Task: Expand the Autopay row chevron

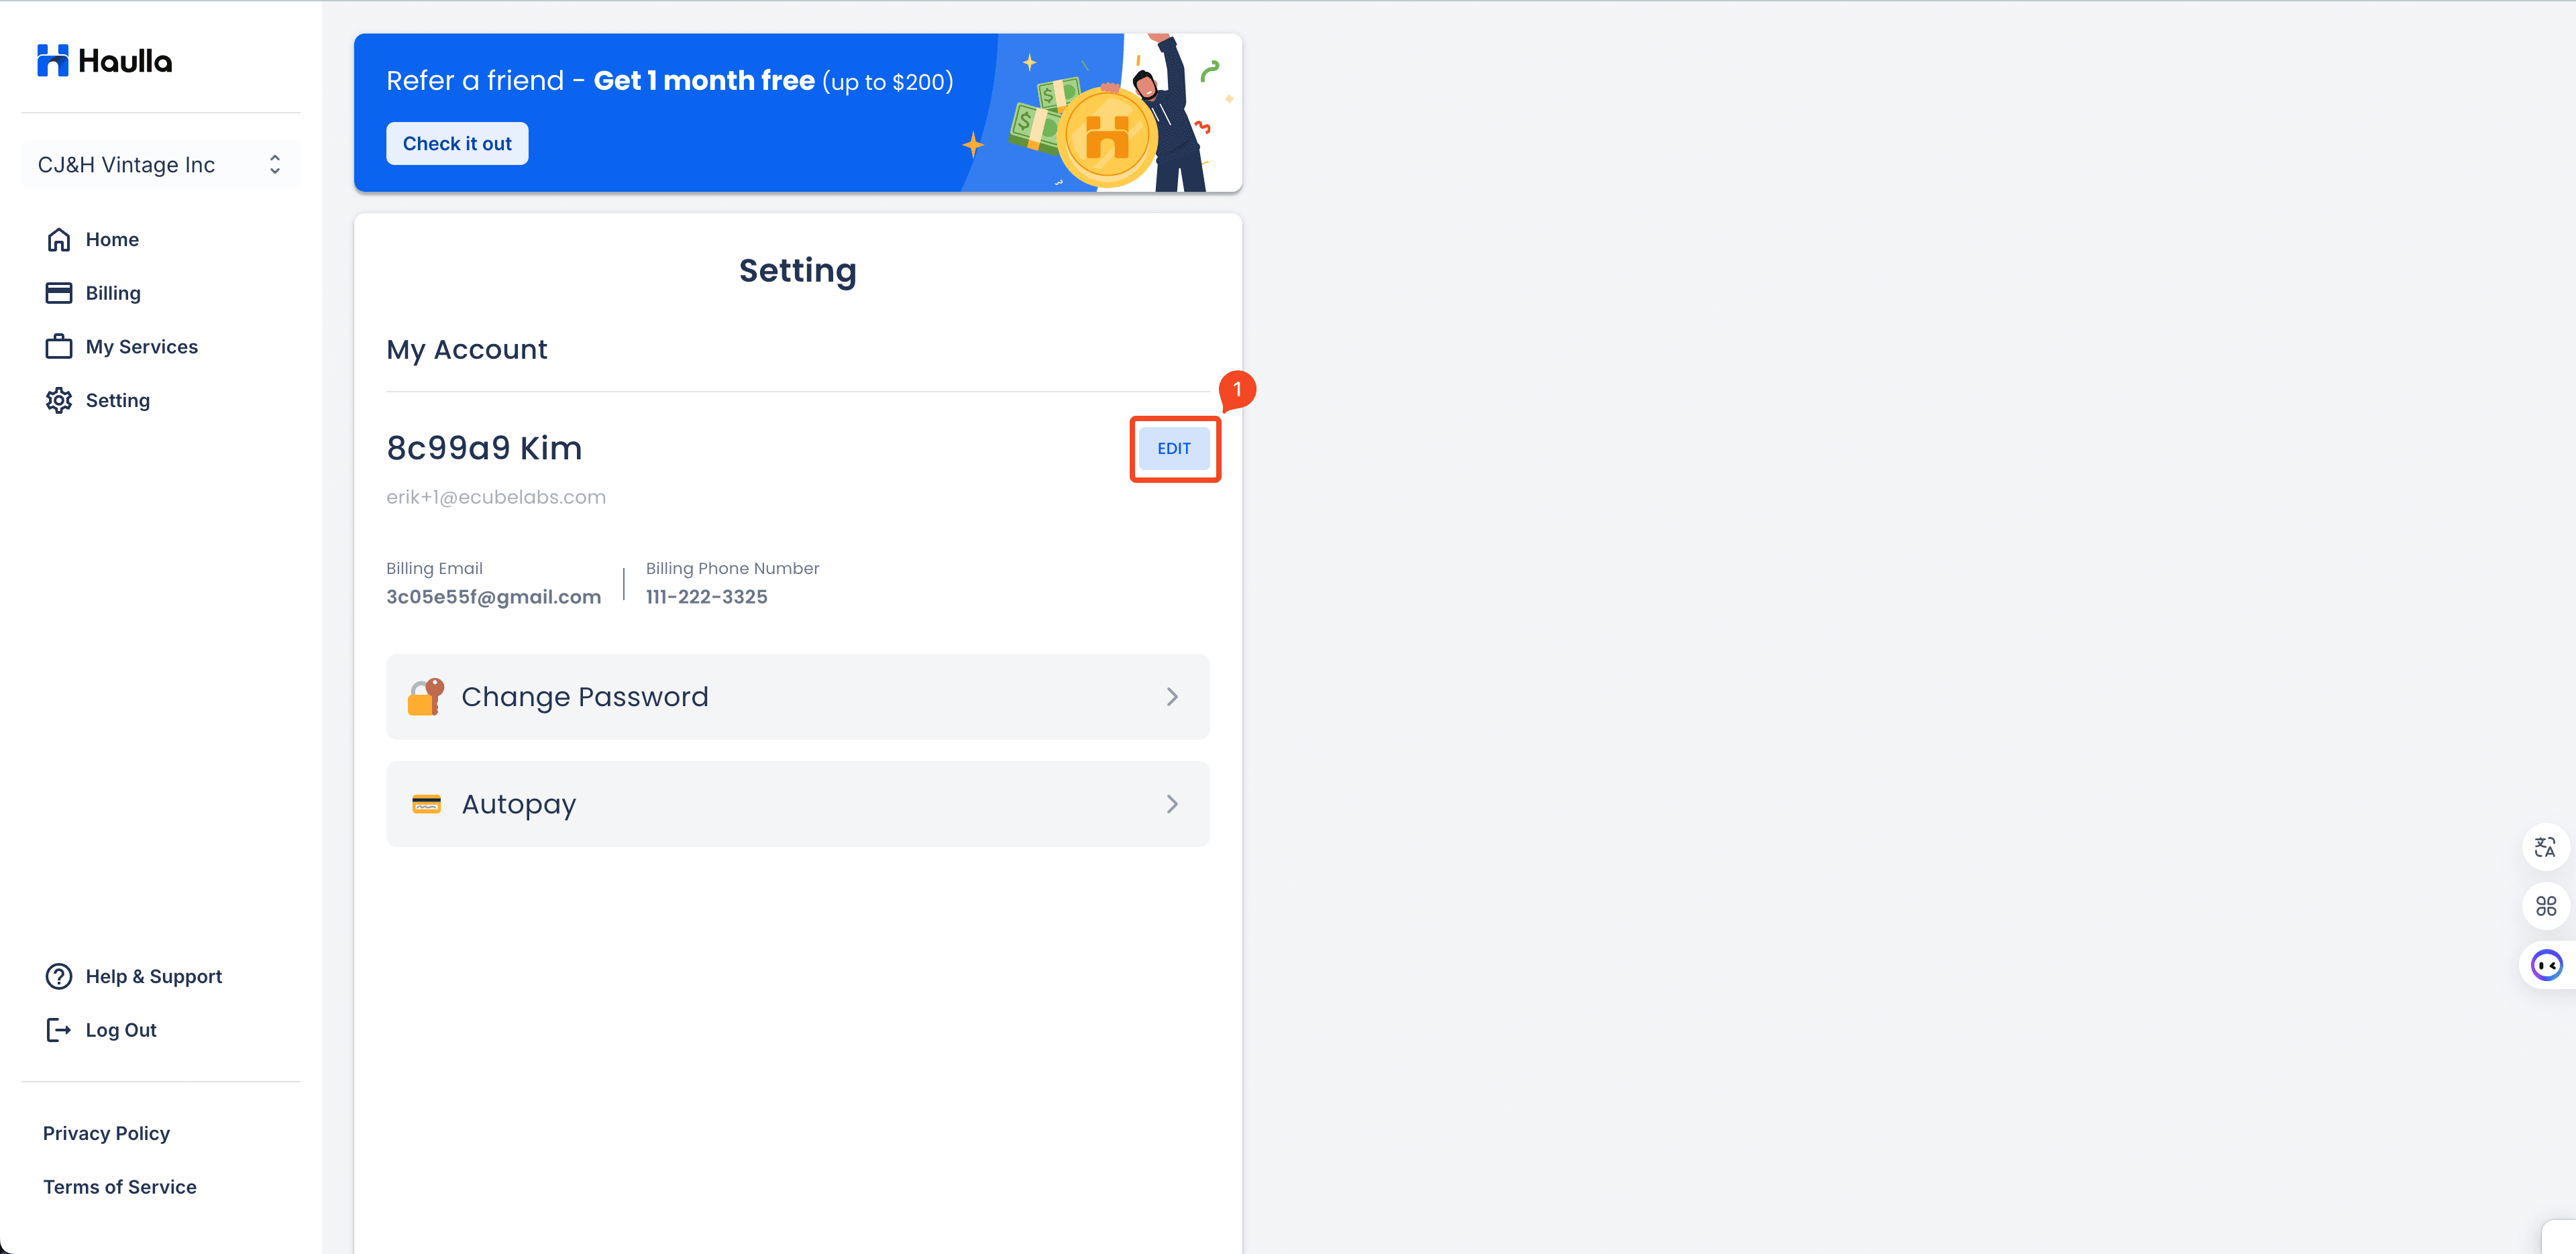Action: point(1172,804)
